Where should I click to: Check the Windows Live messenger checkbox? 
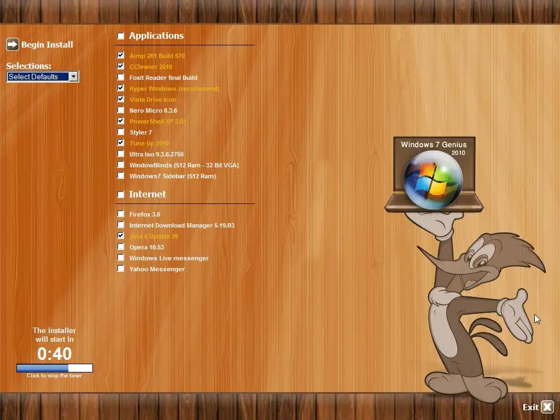(x=121, y=258)
